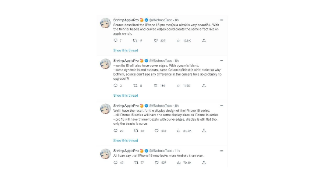Open the @VNchocoTaco handle on the last tweet

click(161, 151)
